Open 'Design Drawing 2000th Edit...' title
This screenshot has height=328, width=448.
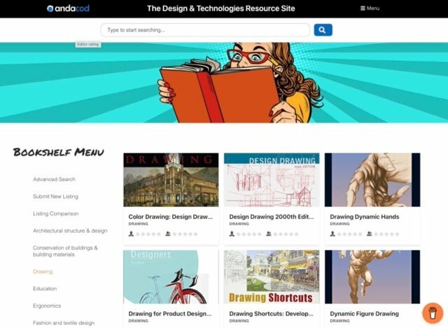click(272, 217)
